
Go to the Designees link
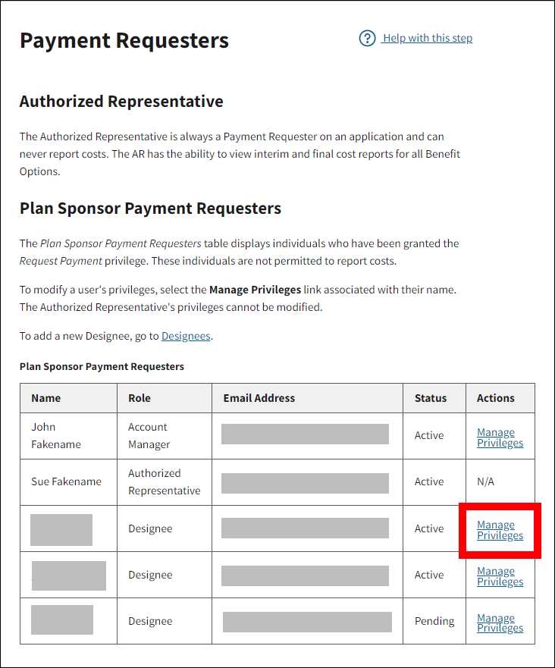pyautogui.click(x=186, y=336)
